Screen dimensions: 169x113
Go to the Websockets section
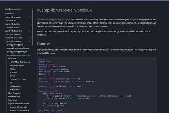point(15,90)
